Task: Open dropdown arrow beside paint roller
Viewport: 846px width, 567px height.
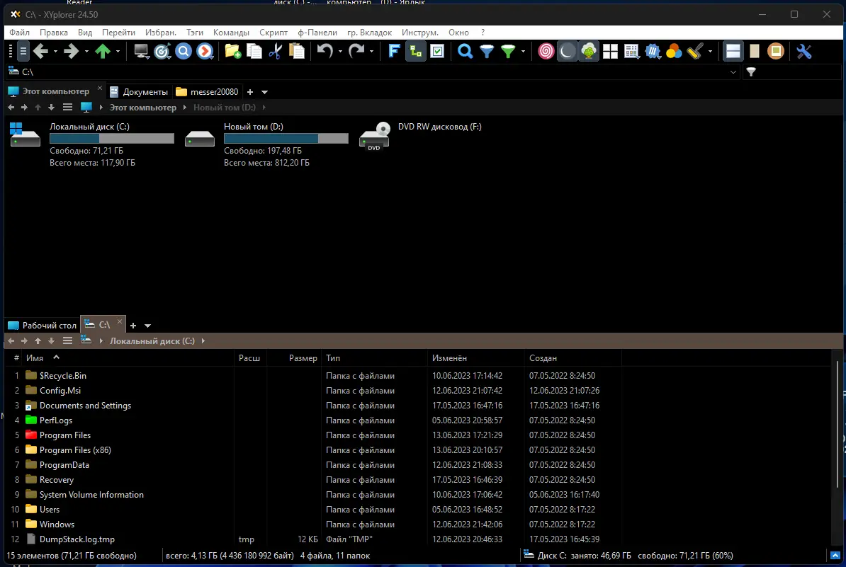Action: tap(710, 52)
